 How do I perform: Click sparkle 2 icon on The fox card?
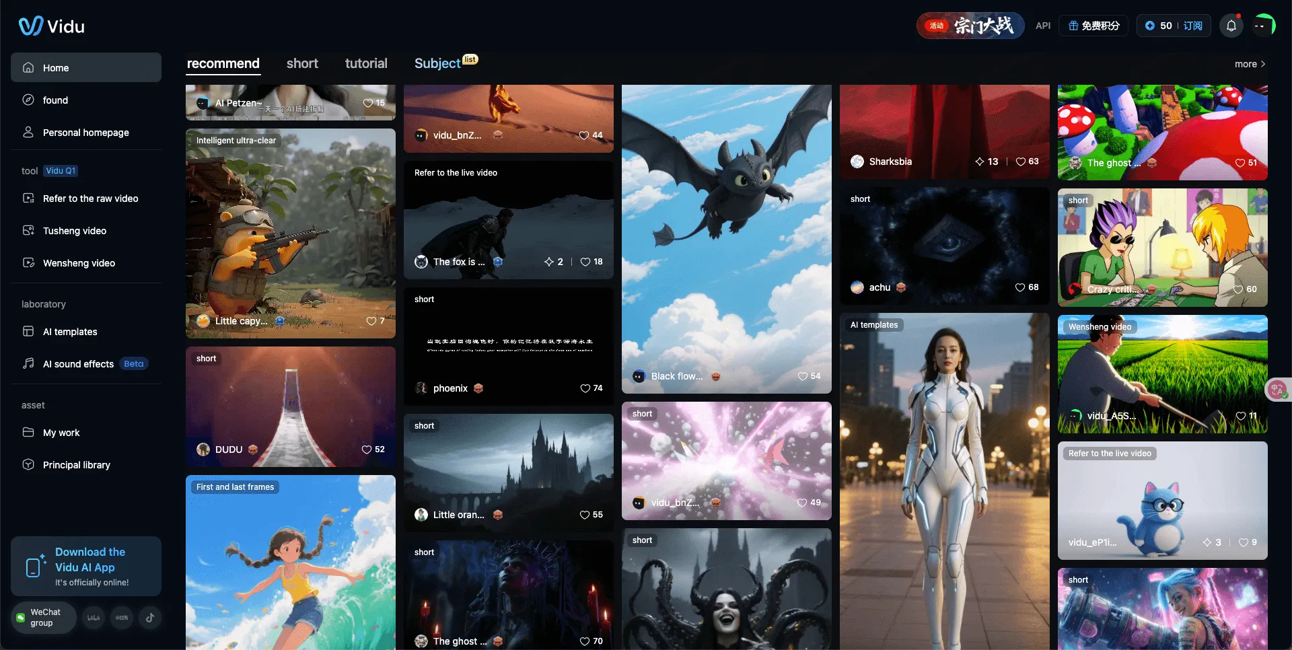click(549, 262)
